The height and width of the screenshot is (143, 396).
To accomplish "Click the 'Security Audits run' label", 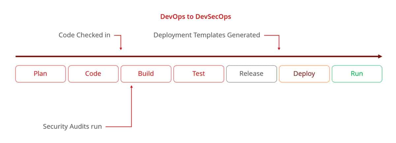I will [x=72, y=126].
